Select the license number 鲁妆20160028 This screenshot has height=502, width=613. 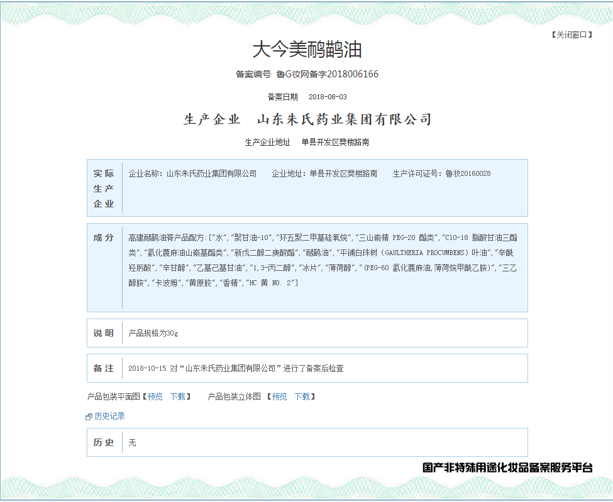pos(468,173)
